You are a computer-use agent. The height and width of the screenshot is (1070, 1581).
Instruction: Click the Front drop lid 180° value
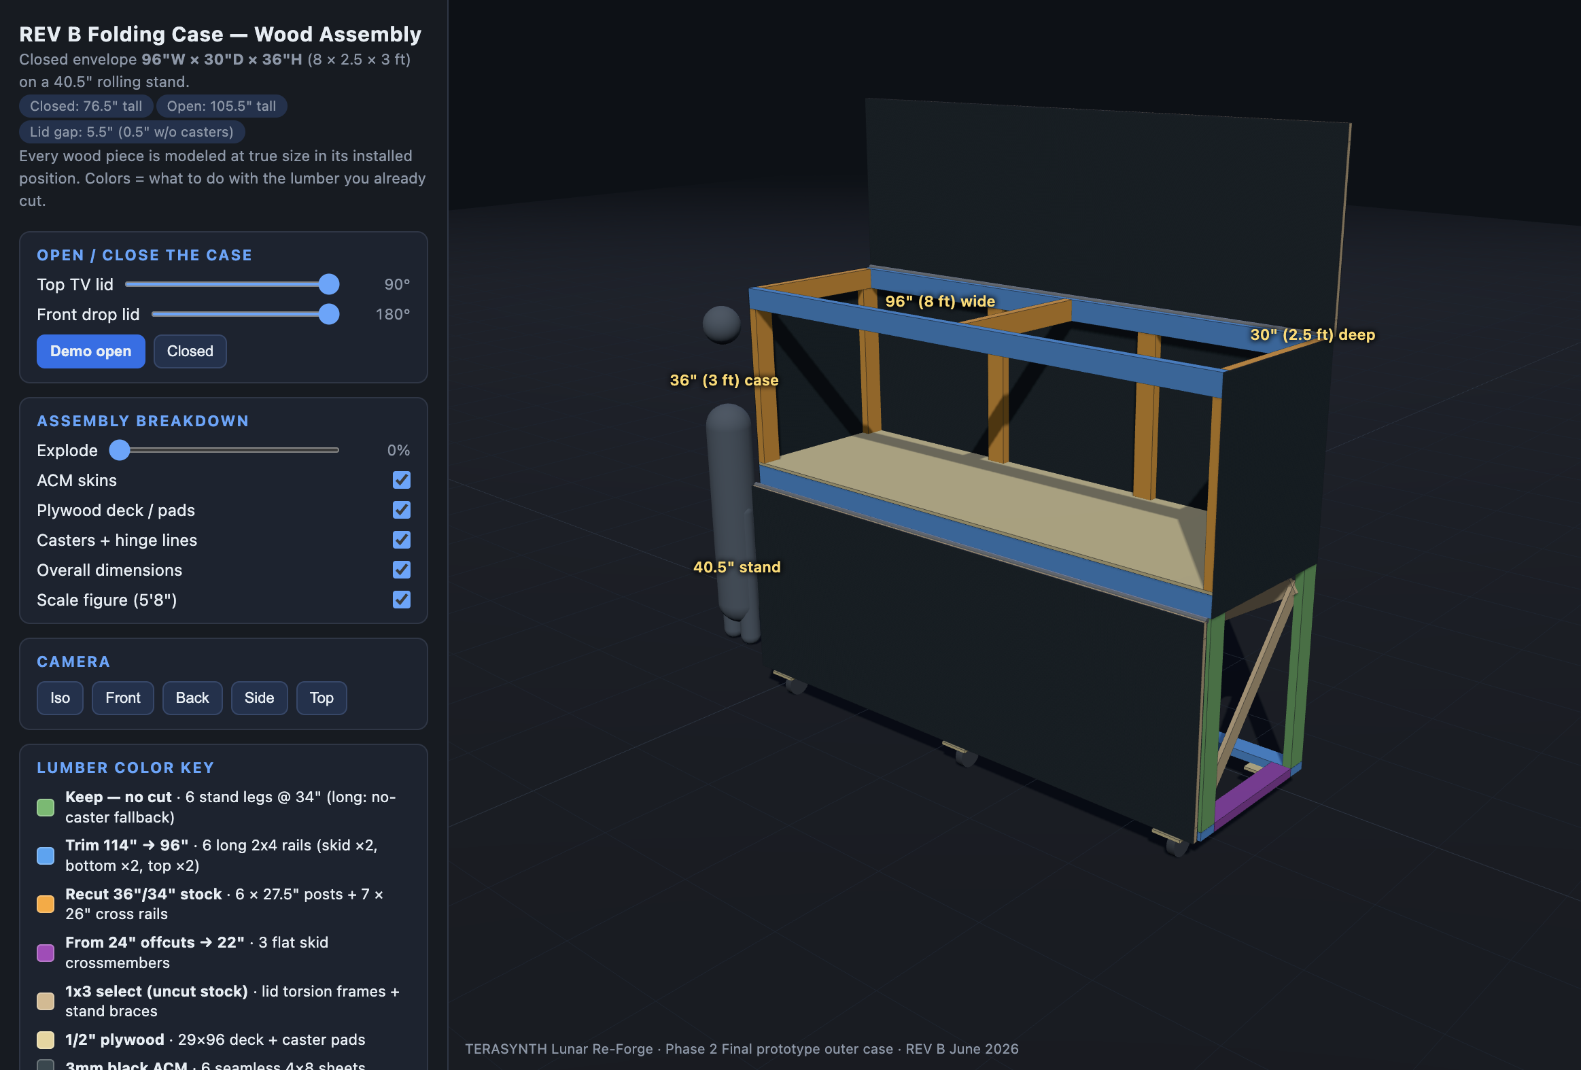[x=393, y=314]
